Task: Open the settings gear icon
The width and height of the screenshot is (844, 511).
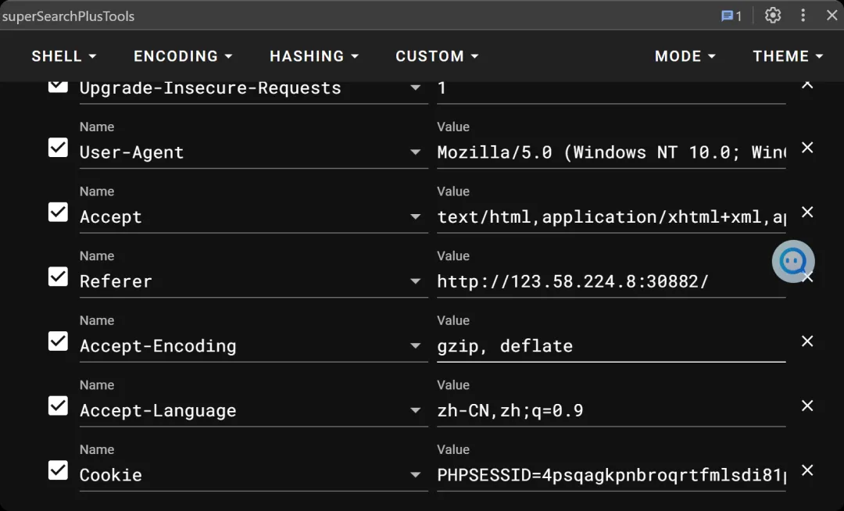Action: [773, 16]
